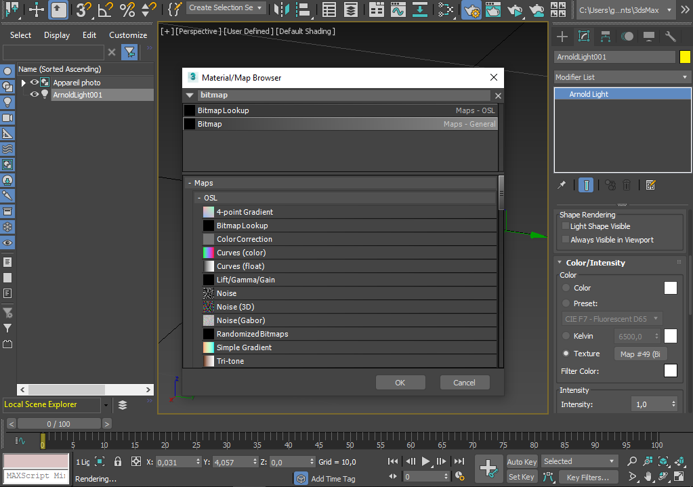Screen dimensions: 693x487
Task: Open the Default Shading viewport menu
Action: (306, 31)
